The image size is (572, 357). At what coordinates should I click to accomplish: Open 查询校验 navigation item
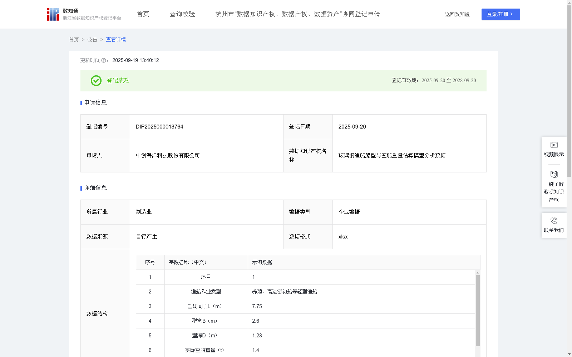[x=182, y=14]
